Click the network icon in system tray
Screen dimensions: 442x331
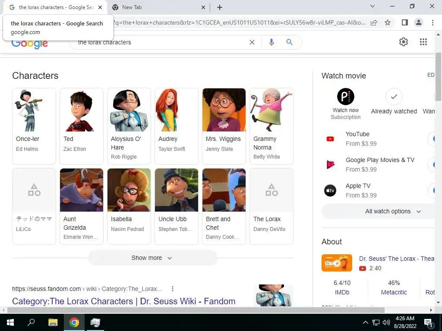[376, 322]
